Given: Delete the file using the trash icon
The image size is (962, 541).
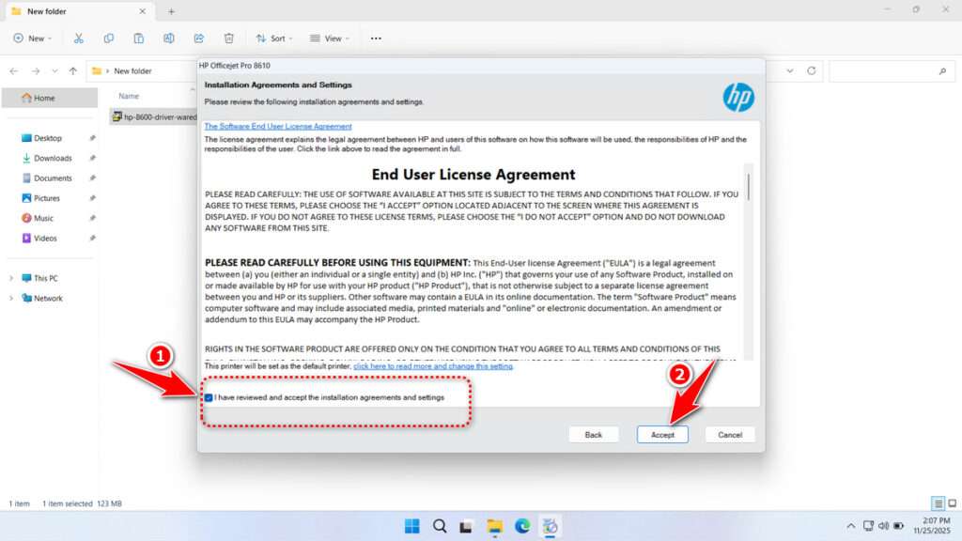Looking at the screenshot, I should pyautogui.click(x=228, y=38).
